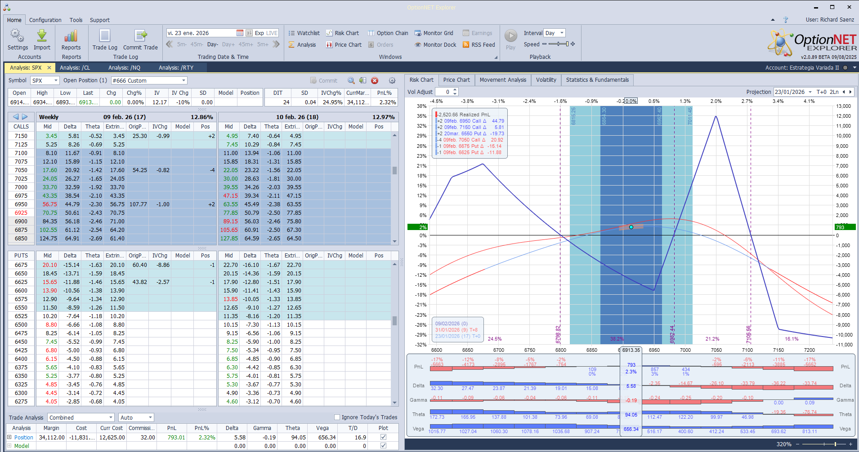Open calendar picker for trading date
Screen dimensions: 859x452
[x=240, y=33]
